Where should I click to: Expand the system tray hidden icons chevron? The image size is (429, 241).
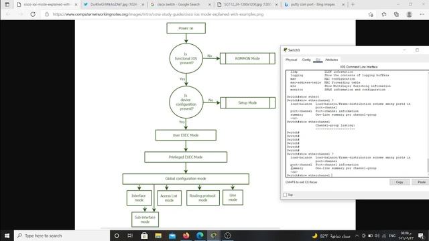point(357,236)
